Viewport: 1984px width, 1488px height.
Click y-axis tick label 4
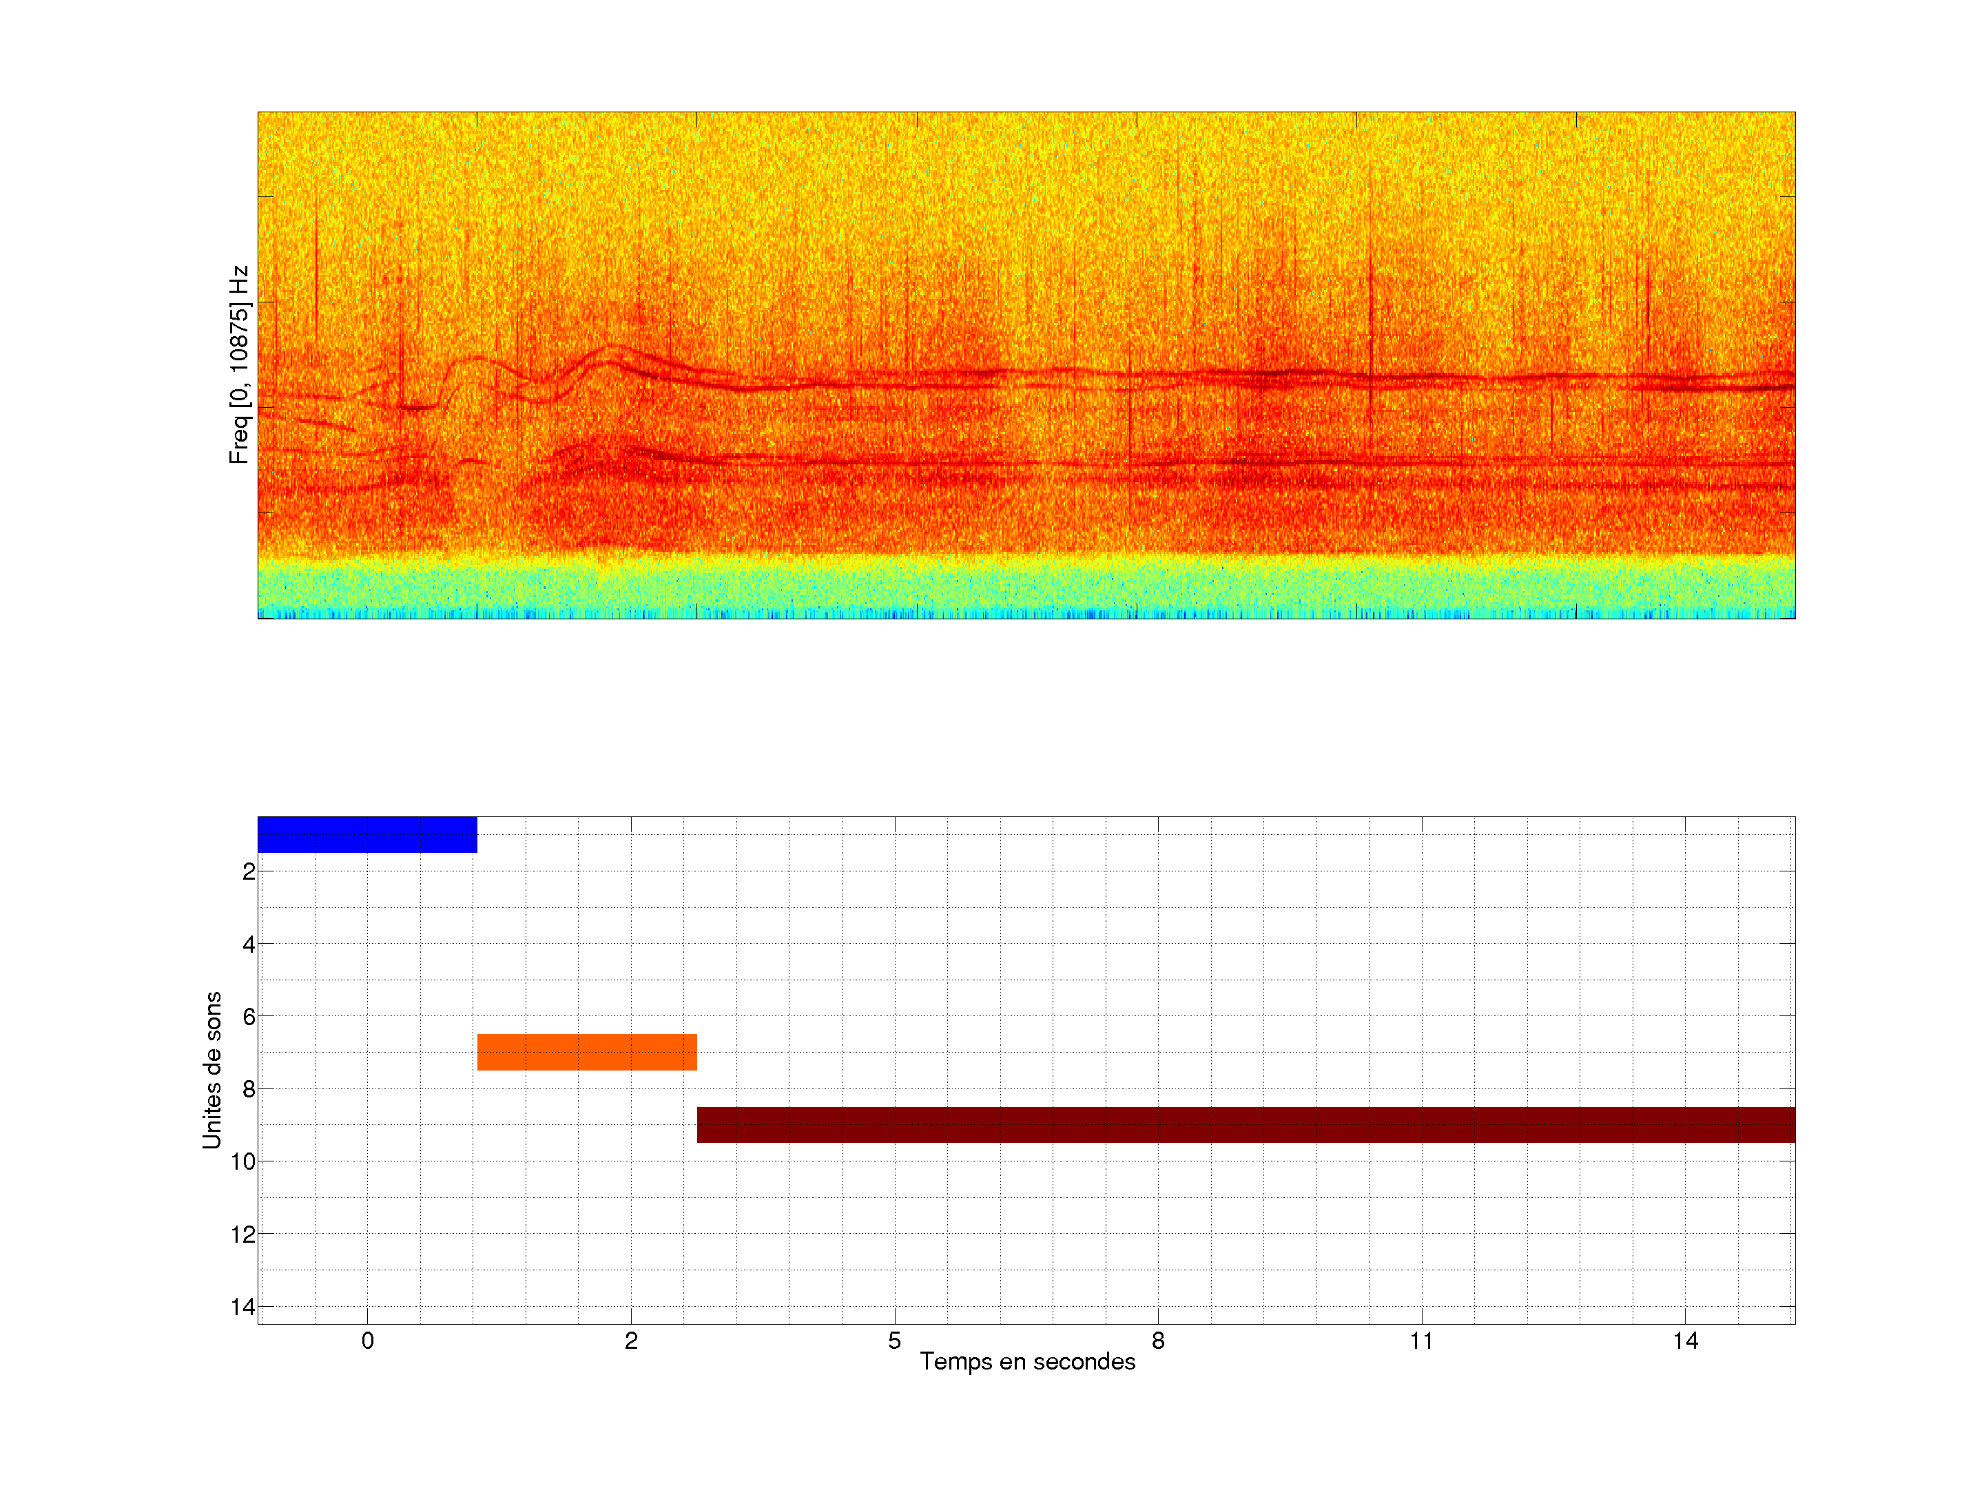click(x=249, y=944)
